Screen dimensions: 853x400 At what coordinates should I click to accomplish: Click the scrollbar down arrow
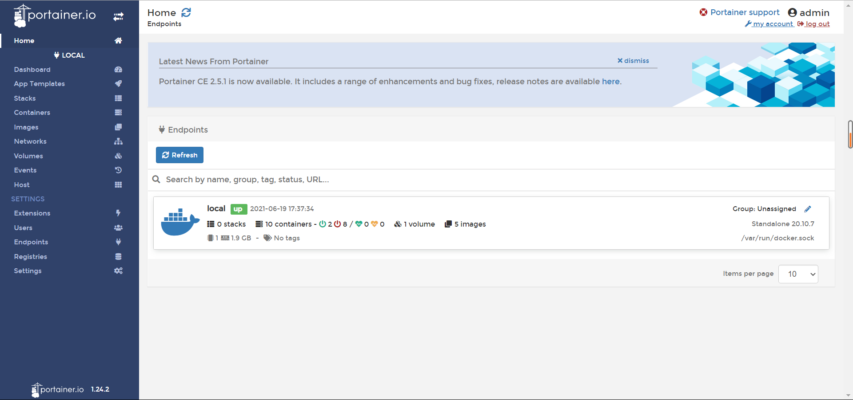[849, 395]
